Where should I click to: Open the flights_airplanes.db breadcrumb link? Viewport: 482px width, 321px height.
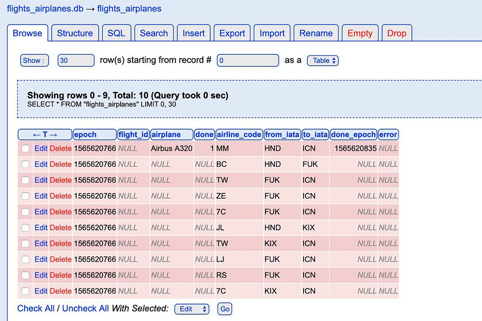pos(45,9)
